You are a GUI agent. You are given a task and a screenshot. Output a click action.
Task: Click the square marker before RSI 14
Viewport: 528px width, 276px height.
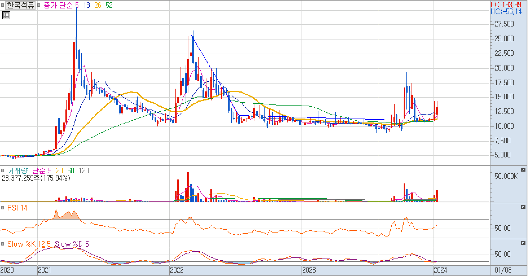[3, 208]
